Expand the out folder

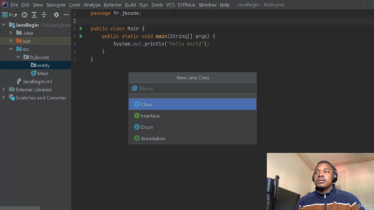pyautogui.click(x=11, y=41)
